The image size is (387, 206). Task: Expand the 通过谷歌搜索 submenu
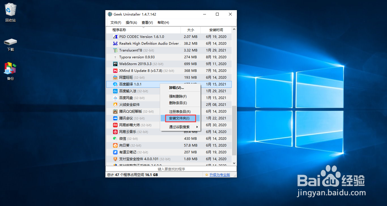tap(180, 127)
